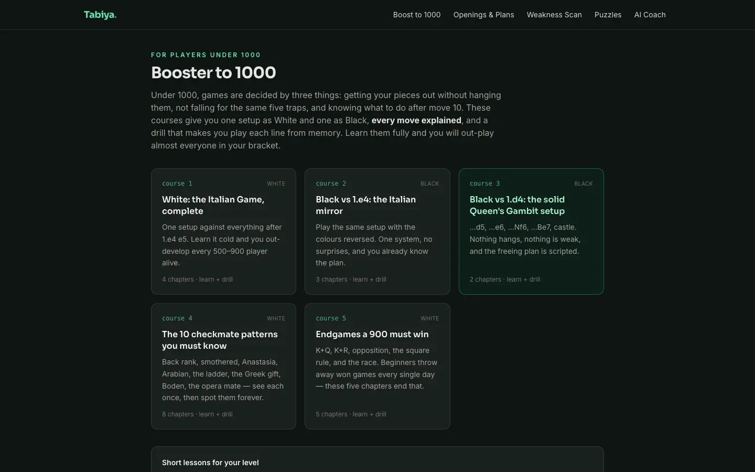Click the 'course 4' label
The width and height of the screenshot is (755, 472).
point(177,318)
